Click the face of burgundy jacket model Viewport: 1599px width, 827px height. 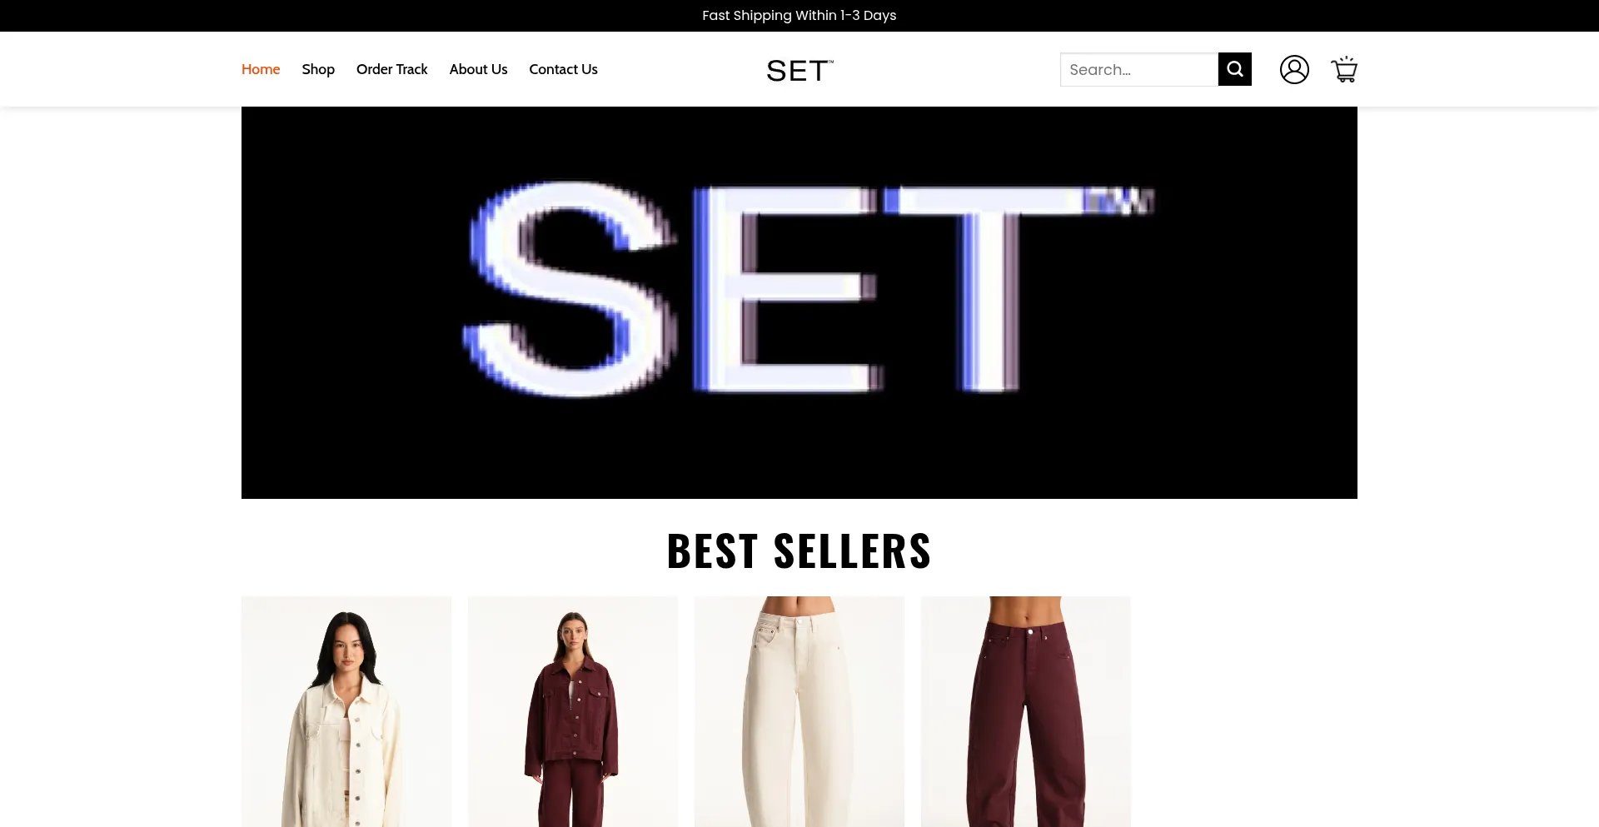(x=574, y=635)
